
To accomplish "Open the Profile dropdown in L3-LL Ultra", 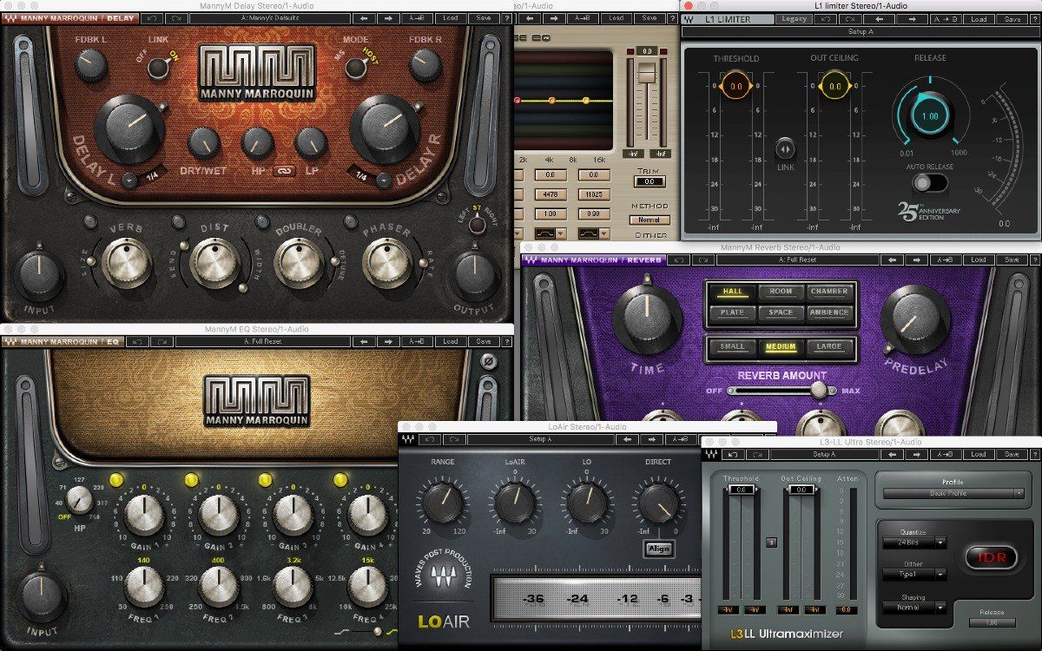I will pos(953,493).
